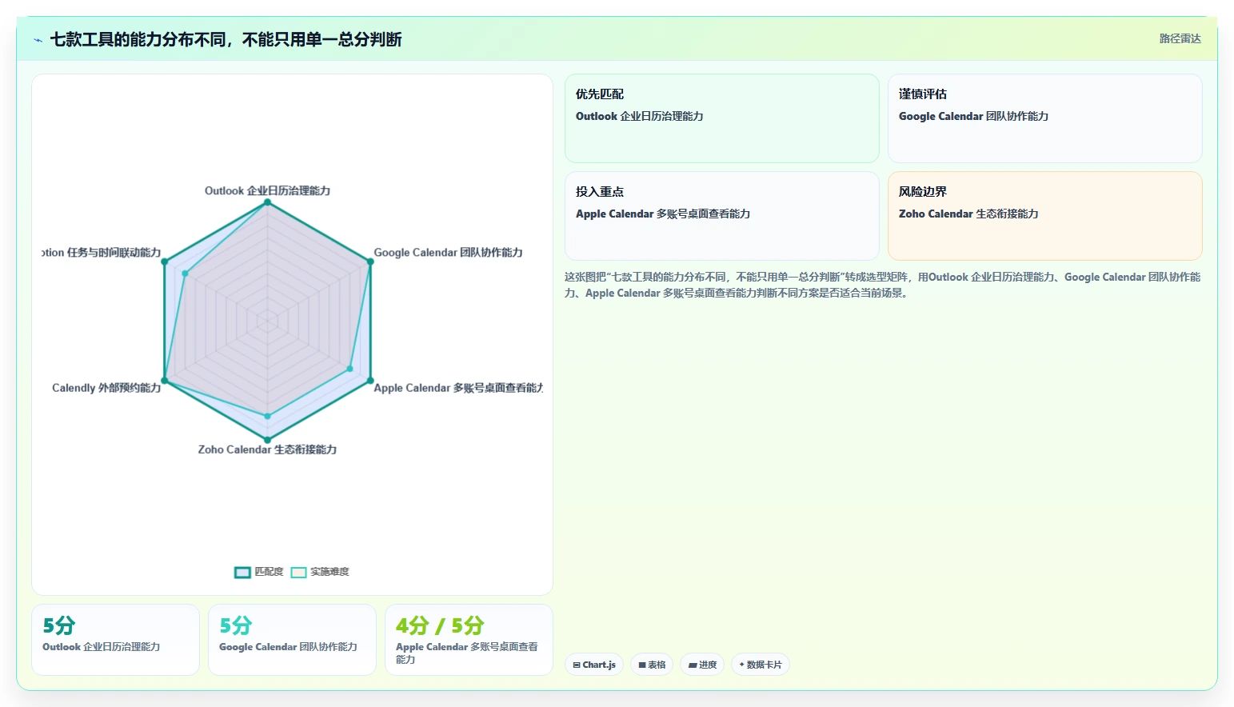Click the radar data point at Outlook vertex

[267, 202]
